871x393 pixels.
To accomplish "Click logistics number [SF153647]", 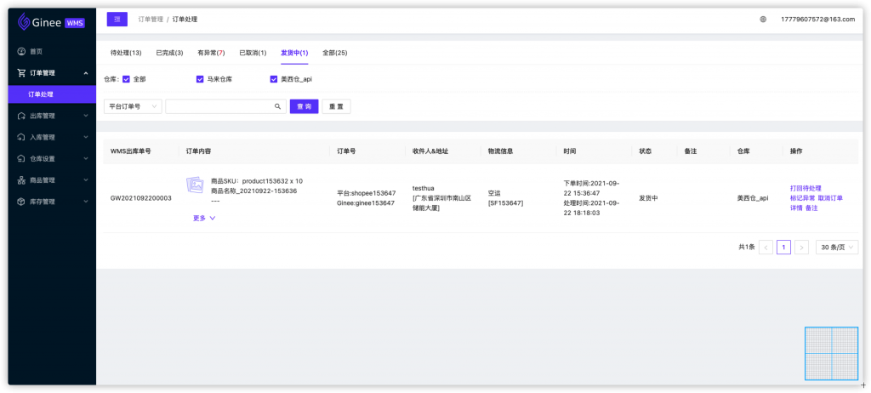I will pyautogui.click(x=505, y=203).
